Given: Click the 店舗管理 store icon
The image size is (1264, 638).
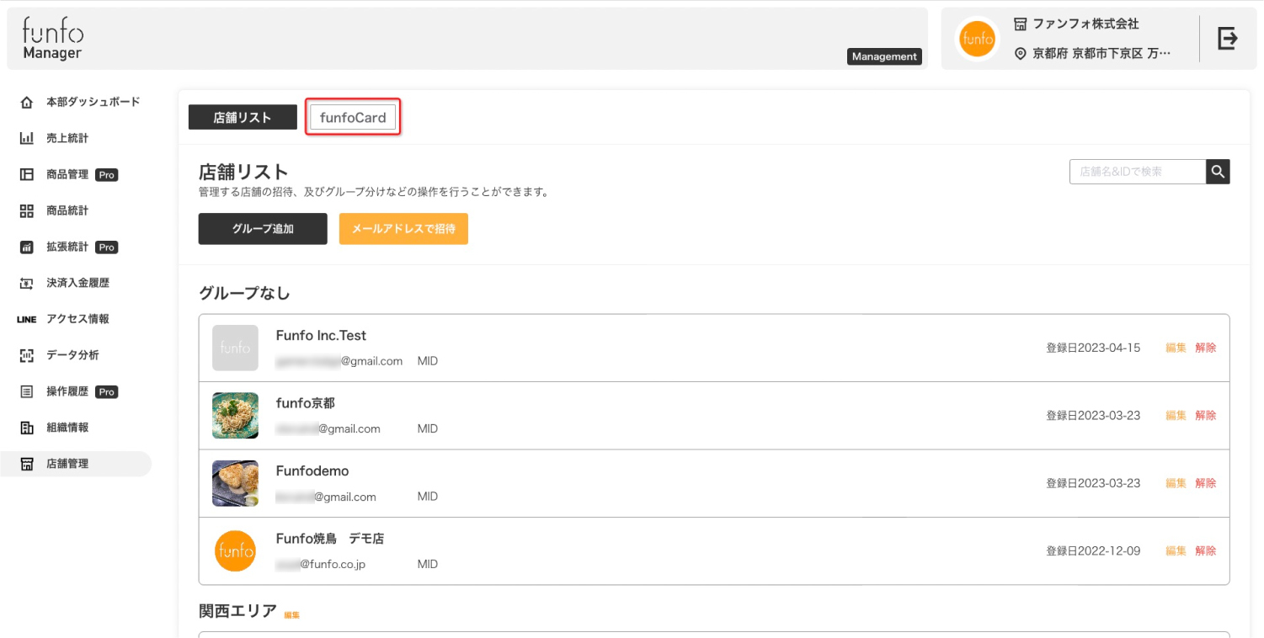Looking at the screenshot, I should click(27, 464).
